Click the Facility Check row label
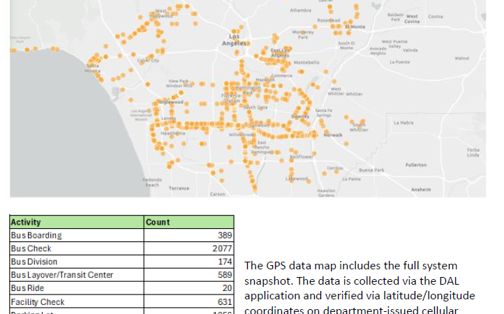This screenshot has width=504, height=314. tap(38, 302)
